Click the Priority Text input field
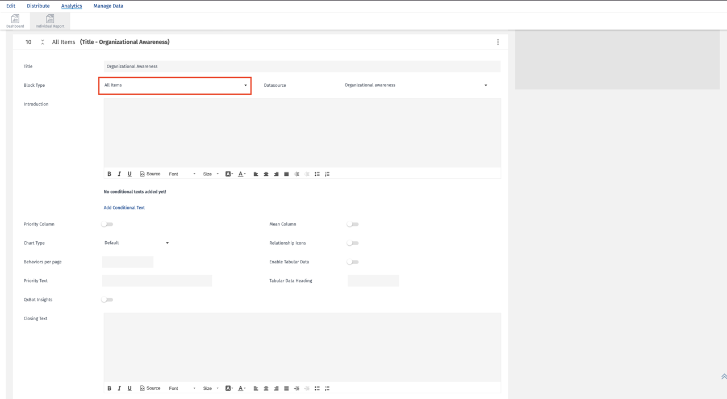727x399 pixels. click(x=157, y=280)
